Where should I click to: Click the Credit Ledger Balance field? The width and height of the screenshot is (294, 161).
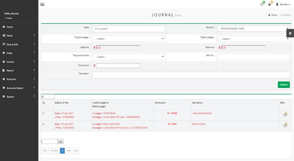(118, 48)
